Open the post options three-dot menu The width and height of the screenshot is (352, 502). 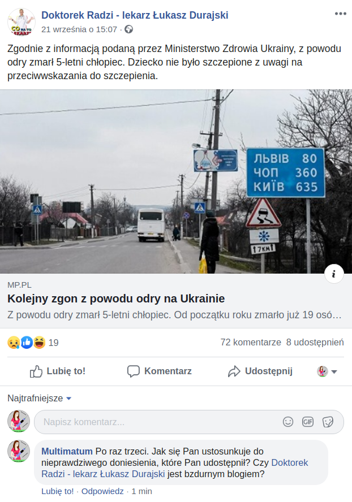[x=341, y=14]
